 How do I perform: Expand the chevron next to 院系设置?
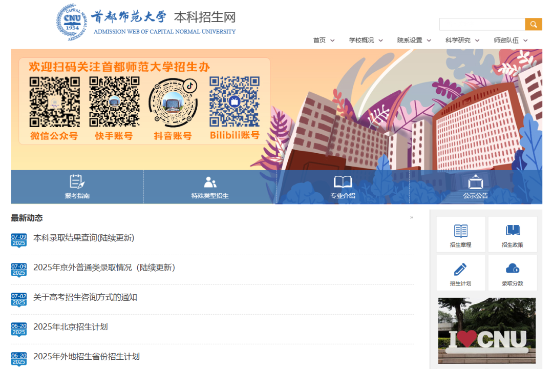[429, 40]
